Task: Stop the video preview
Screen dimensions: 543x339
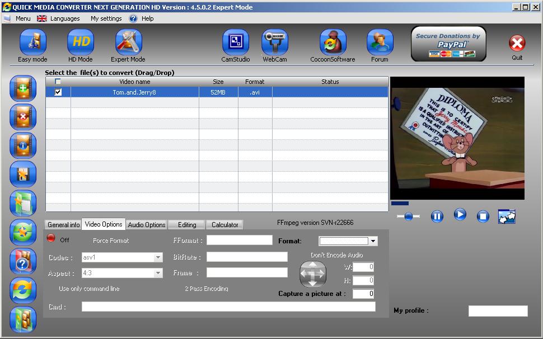Action: (x=483, y=216)
